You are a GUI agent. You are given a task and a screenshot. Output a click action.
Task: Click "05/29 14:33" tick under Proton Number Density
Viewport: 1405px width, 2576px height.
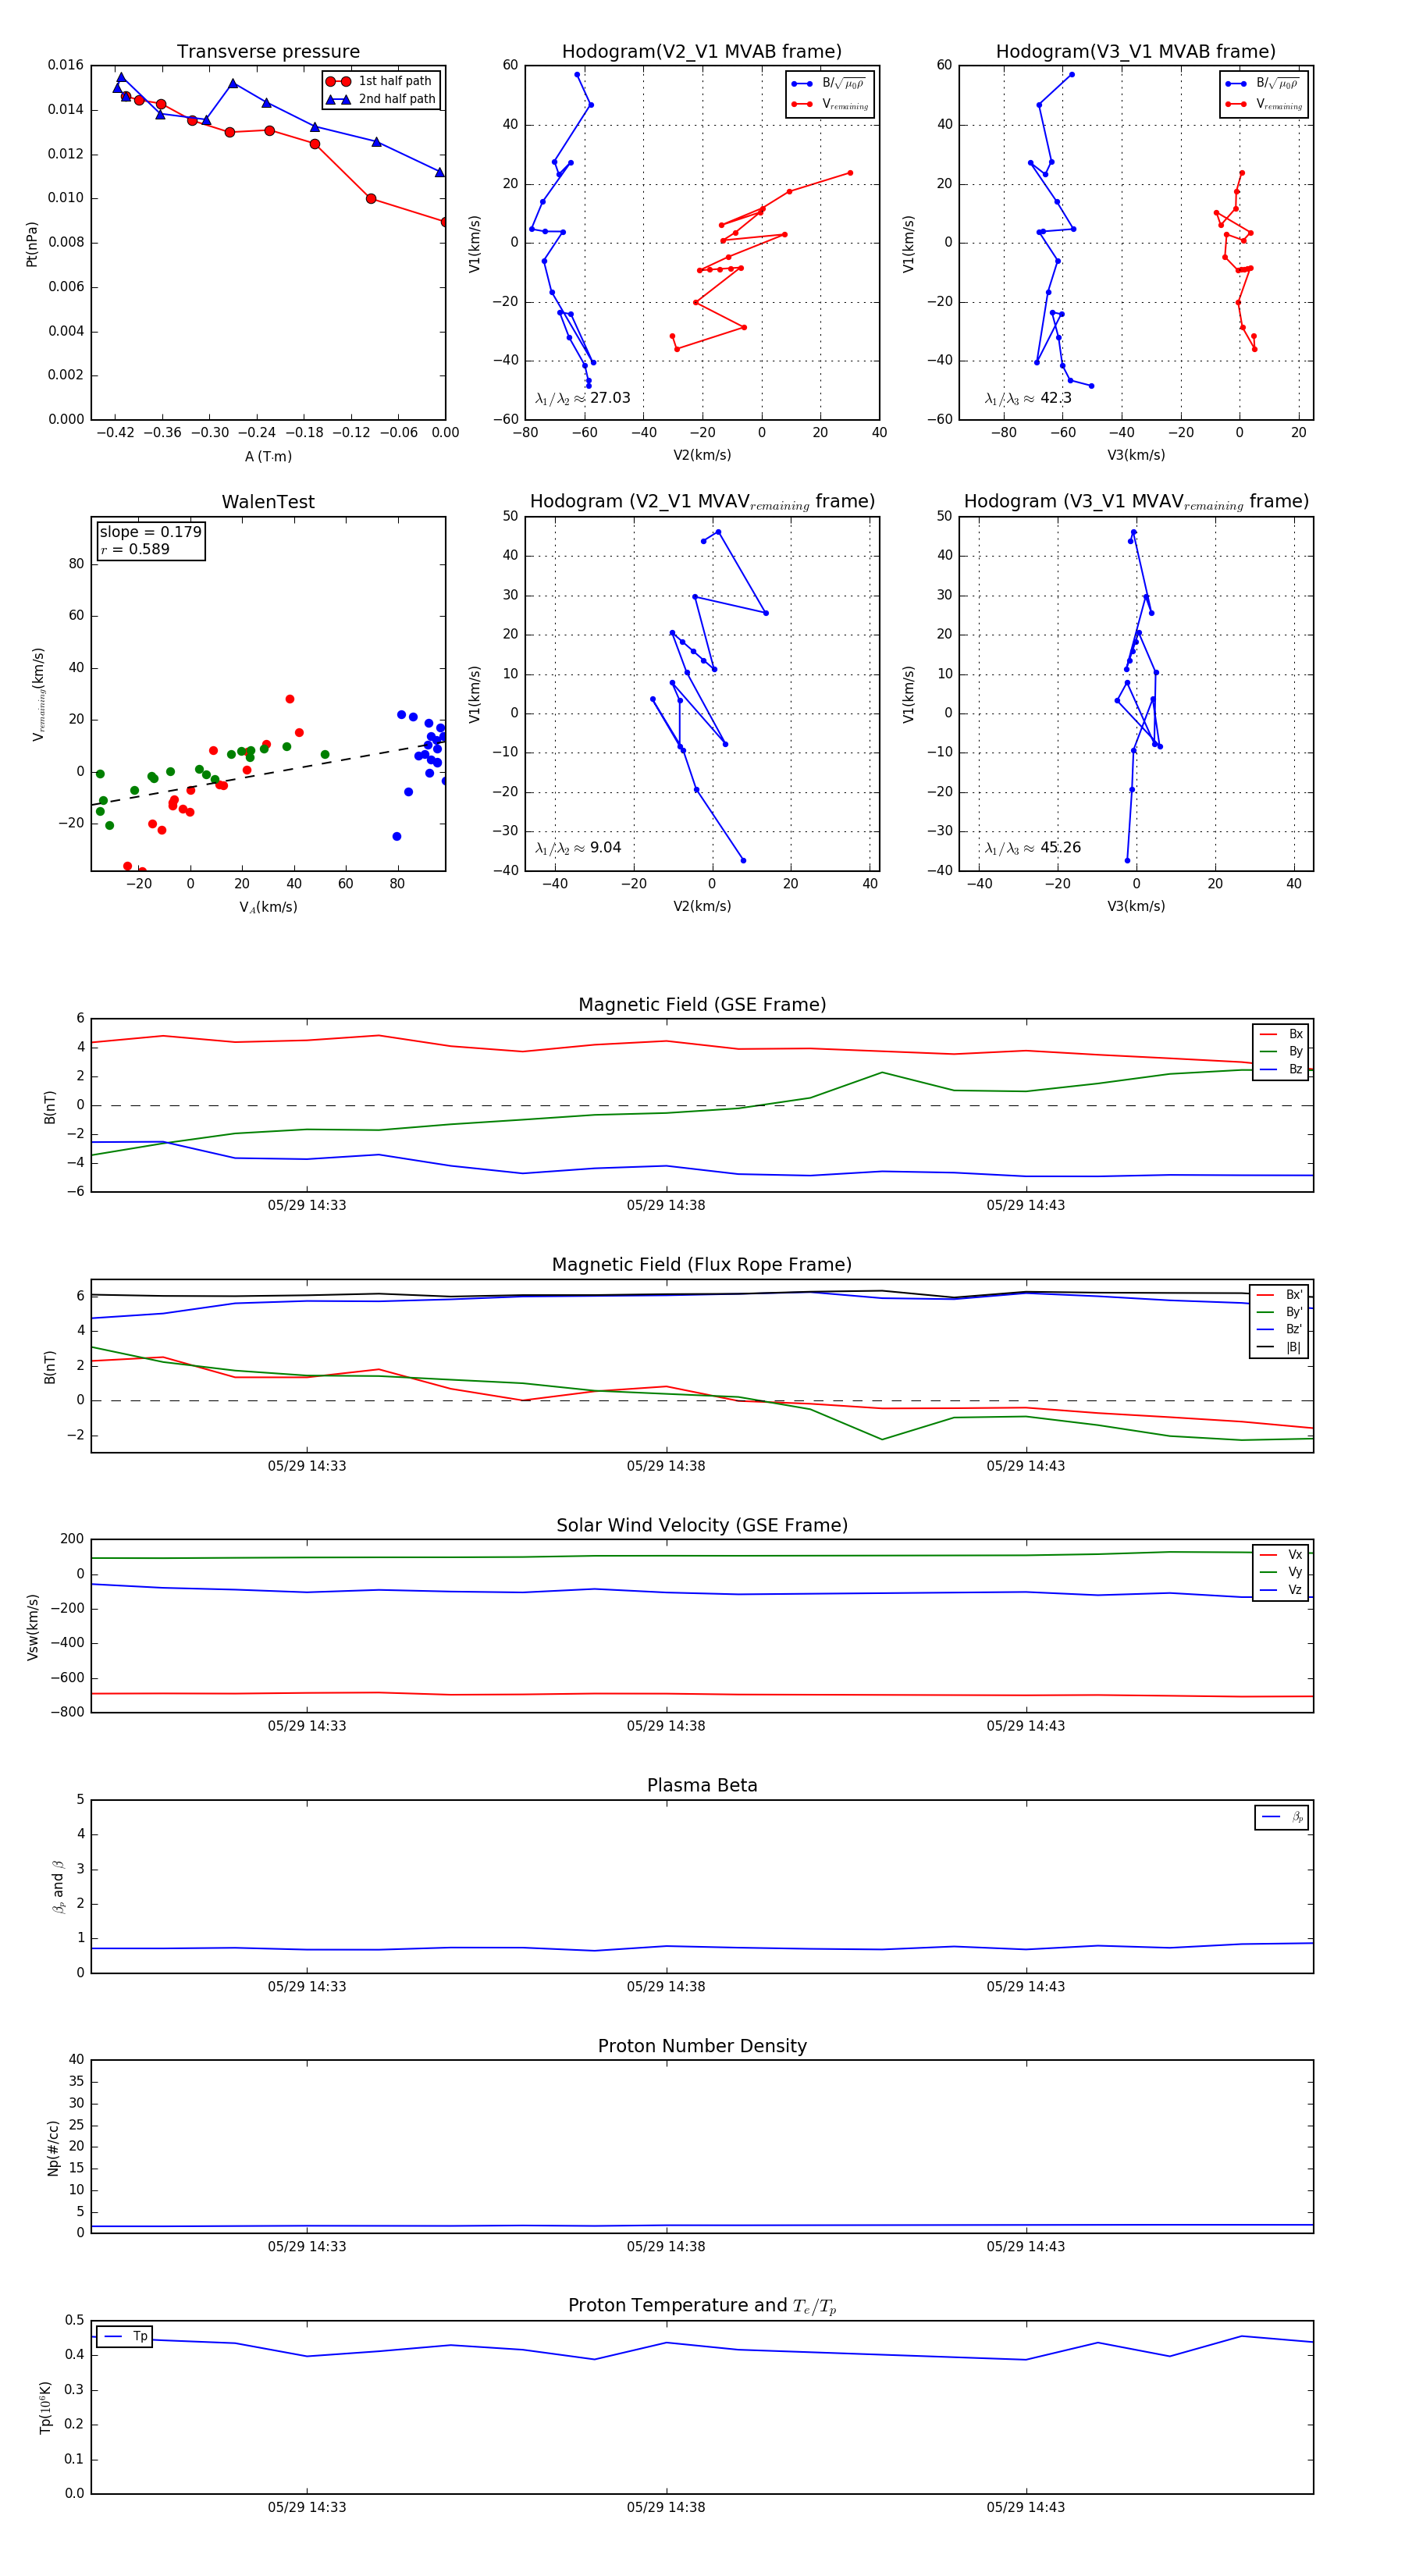pyautogui.click(x=307, y=2246)
